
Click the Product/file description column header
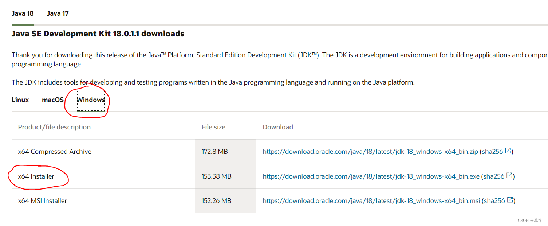coord(54,127)
